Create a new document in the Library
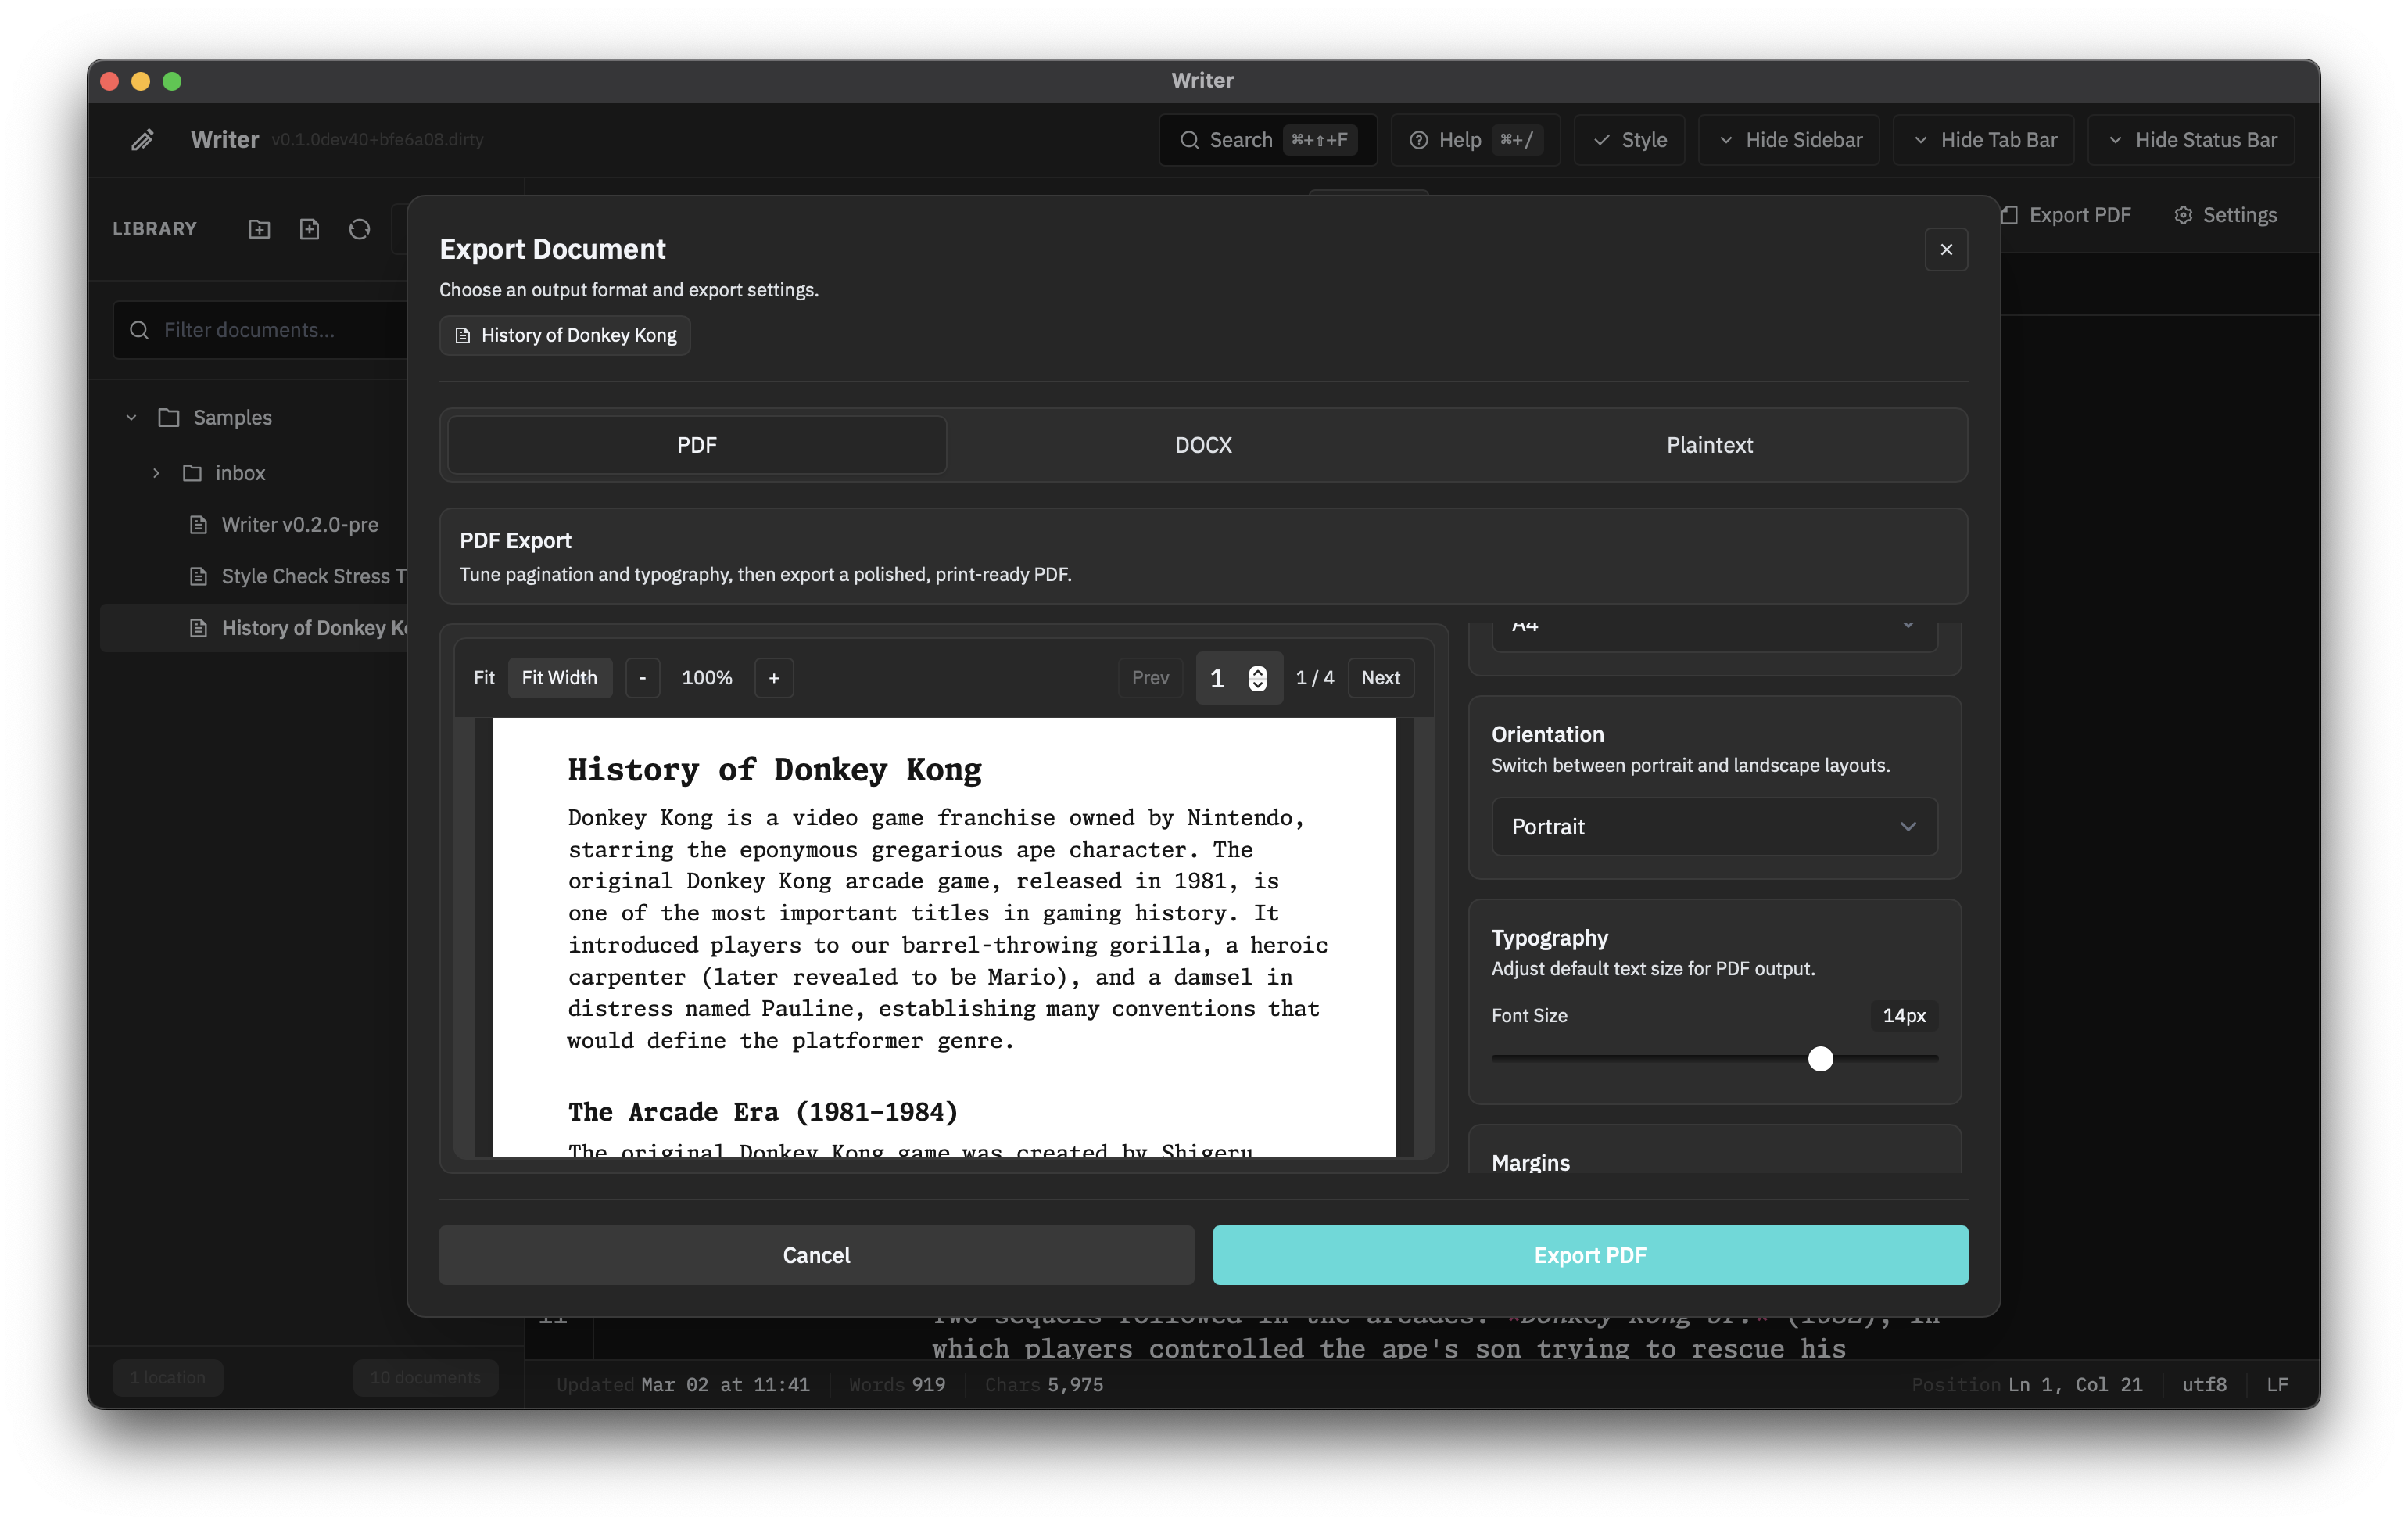This screenshot has width=2408, height=1525. coord(309,229)
